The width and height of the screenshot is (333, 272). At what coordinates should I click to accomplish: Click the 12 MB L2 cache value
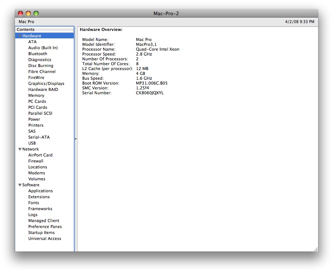(x=142, y=69)
